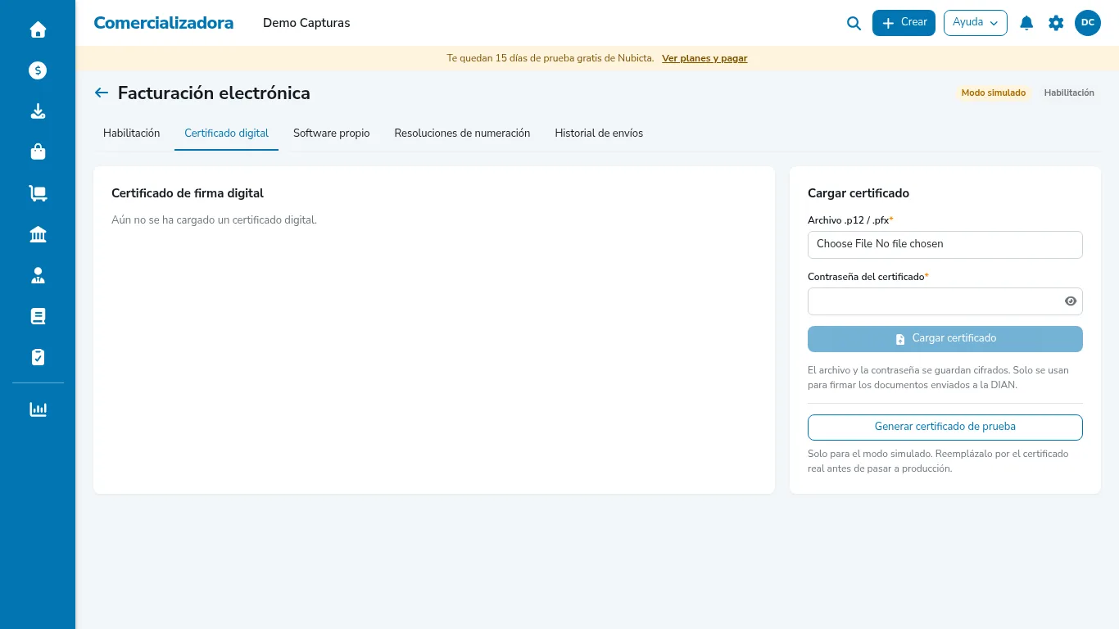The height and width of the screenshot is (629, 1119).
Task: Open the settings gear icon
Action: coord(1056,23)
